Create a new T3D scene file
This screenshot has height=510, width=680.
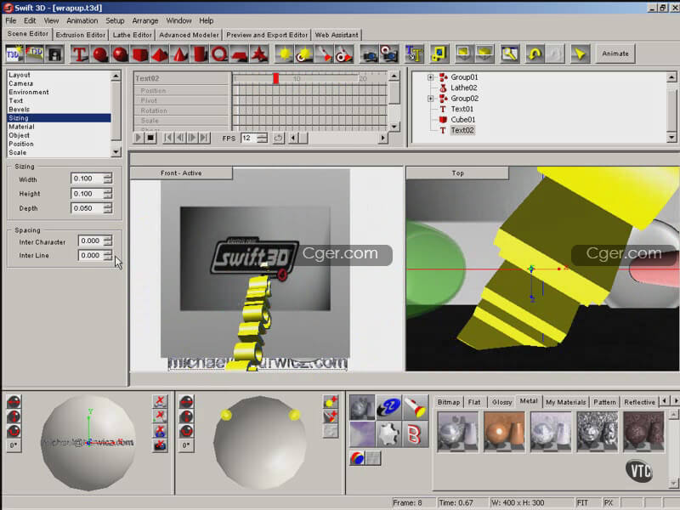14,54
